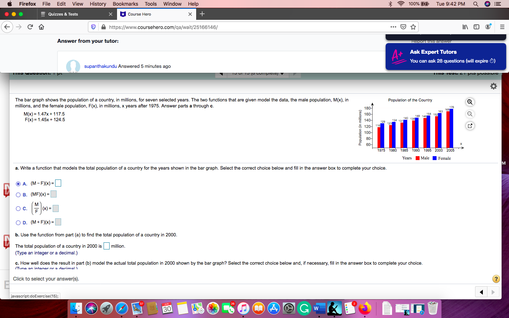Image resolution: width=509 pixels, height=318 pixels.
Task: Open the Bookmarks menu
Action: click(125, 4)
